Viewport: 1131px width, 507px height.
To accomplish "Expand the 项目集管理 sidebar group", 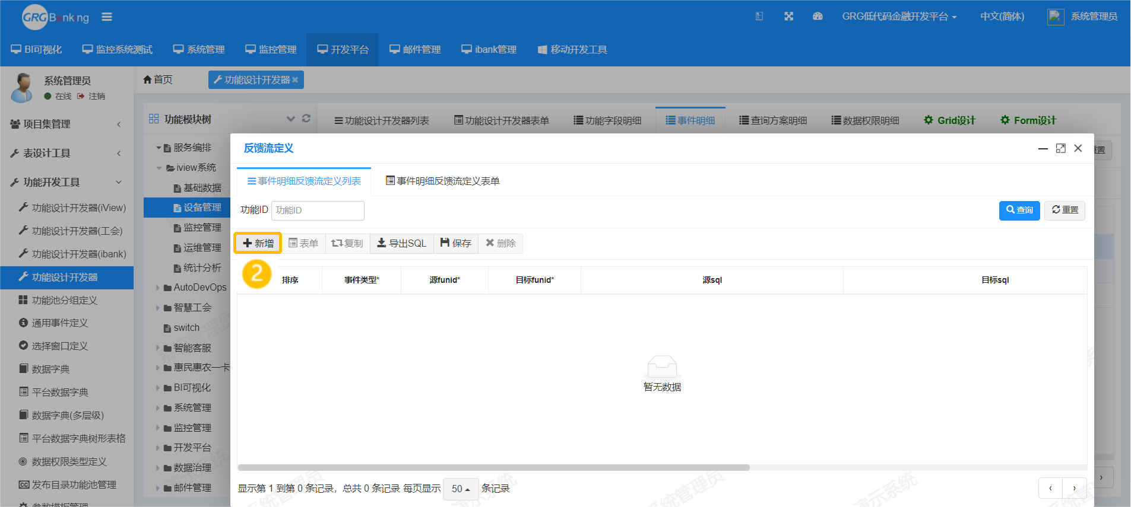I will 66,124.
